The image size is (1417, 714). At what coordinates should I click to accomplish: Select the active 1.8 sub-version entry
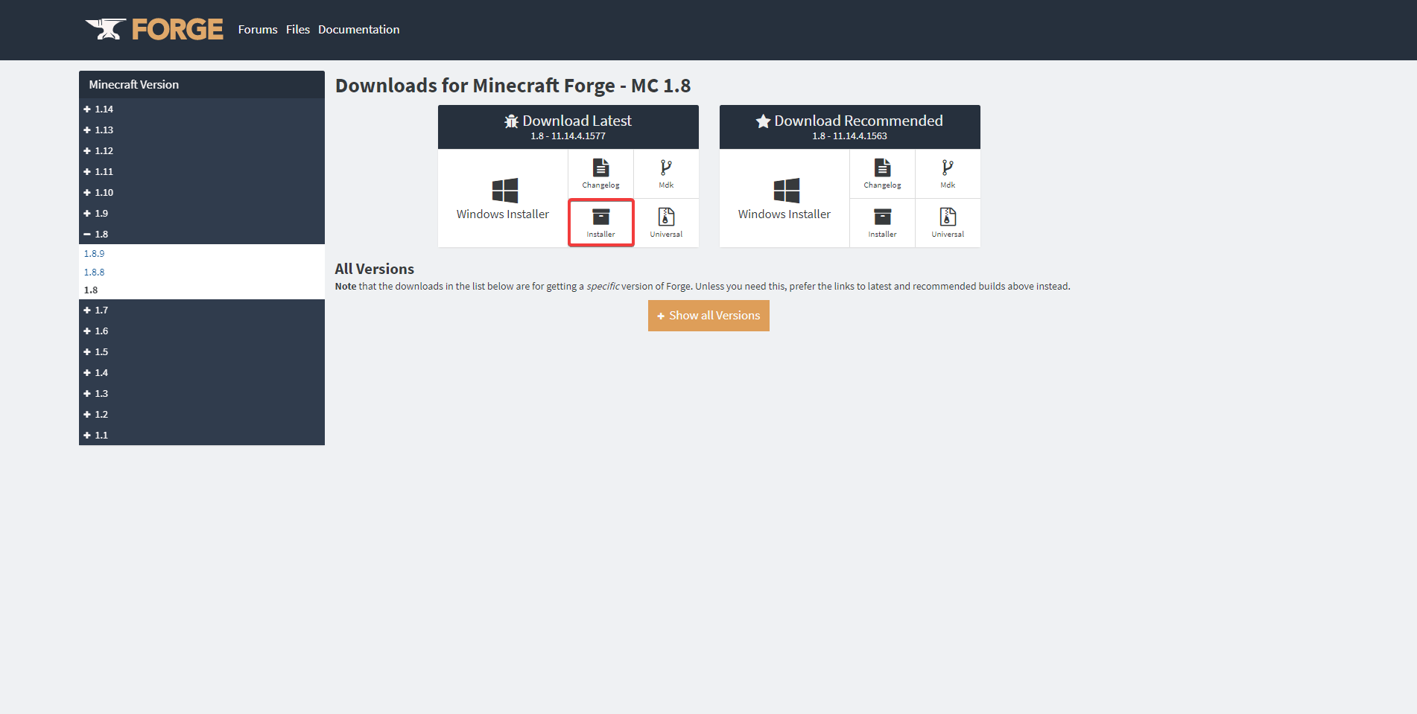coord(91,290)
